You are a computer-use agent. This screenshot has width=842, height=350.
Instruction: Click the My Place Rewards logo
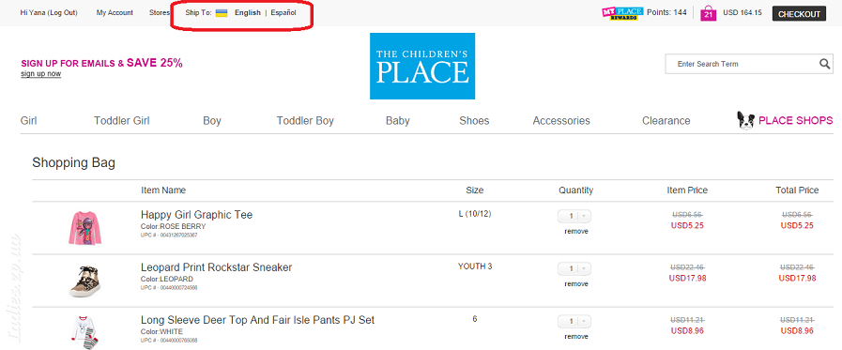tap(622, 13)
